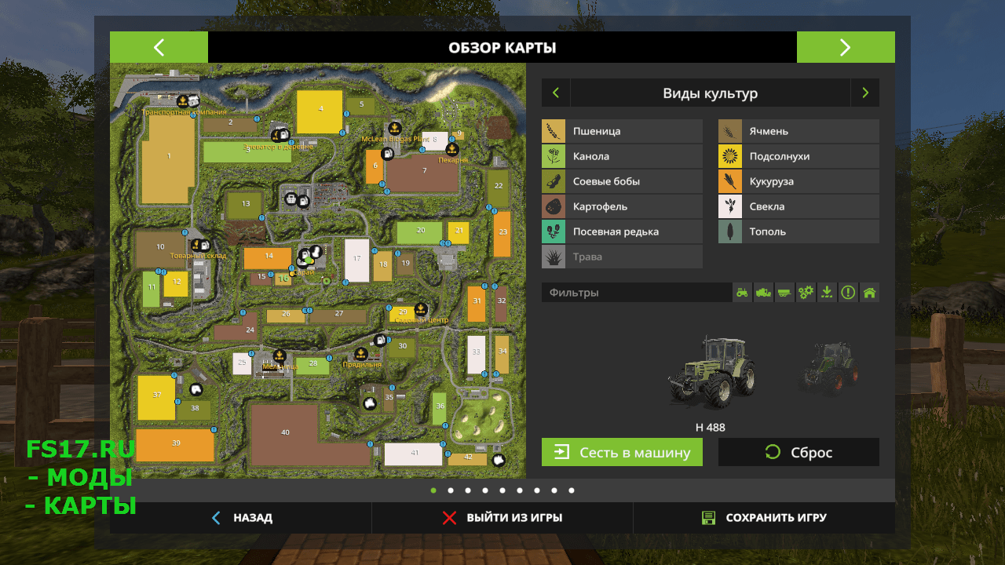Viewport: 1005px width, 565px height.
Task: Click field 1 on the map
Action: click(167, 159)
